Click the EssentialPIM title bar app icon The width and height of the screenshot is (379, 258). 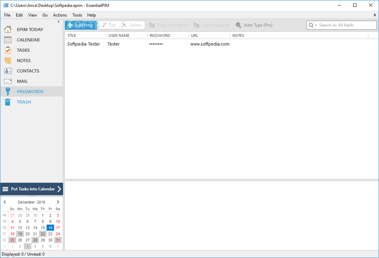[6, 5]
